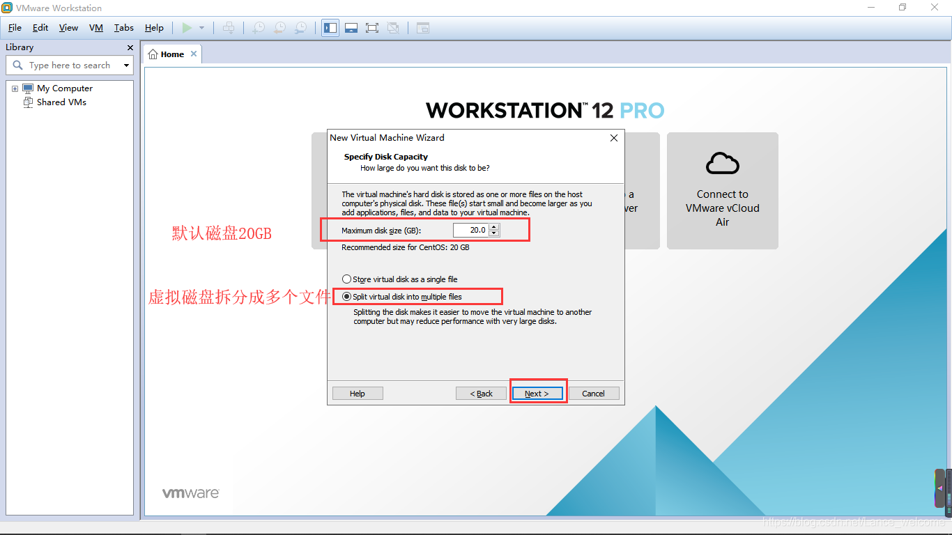Click Connect to VMware vCloud Air tile
The height and width of the screenshot is (535, 952).
point(723,191)
